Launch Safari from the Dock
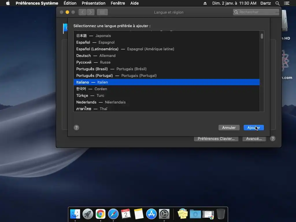This screenshot has height=222, width=296. click(x=113, y=214)
